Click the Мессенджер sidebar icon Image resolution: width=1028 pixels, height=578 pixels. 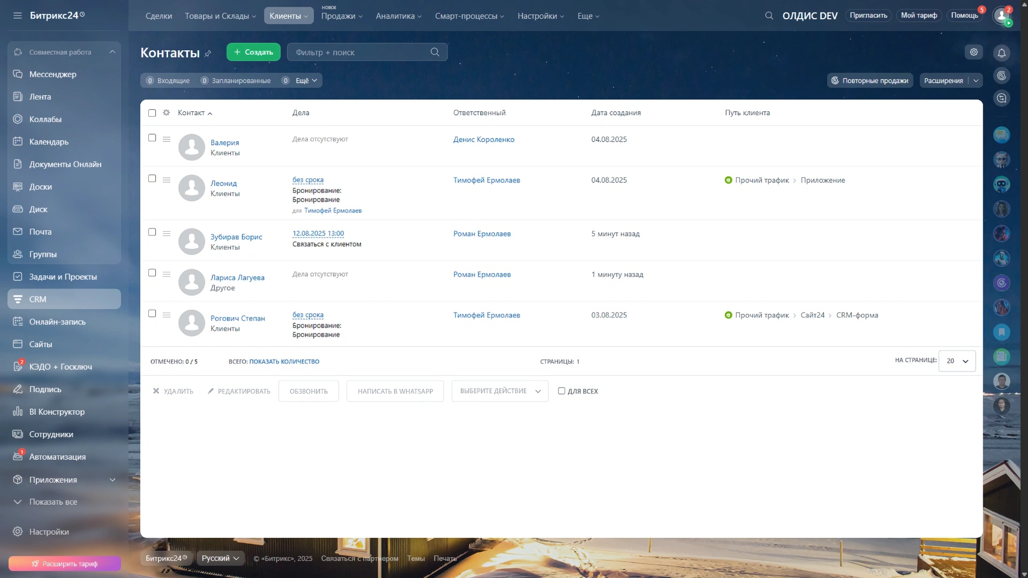click(18, 74)
